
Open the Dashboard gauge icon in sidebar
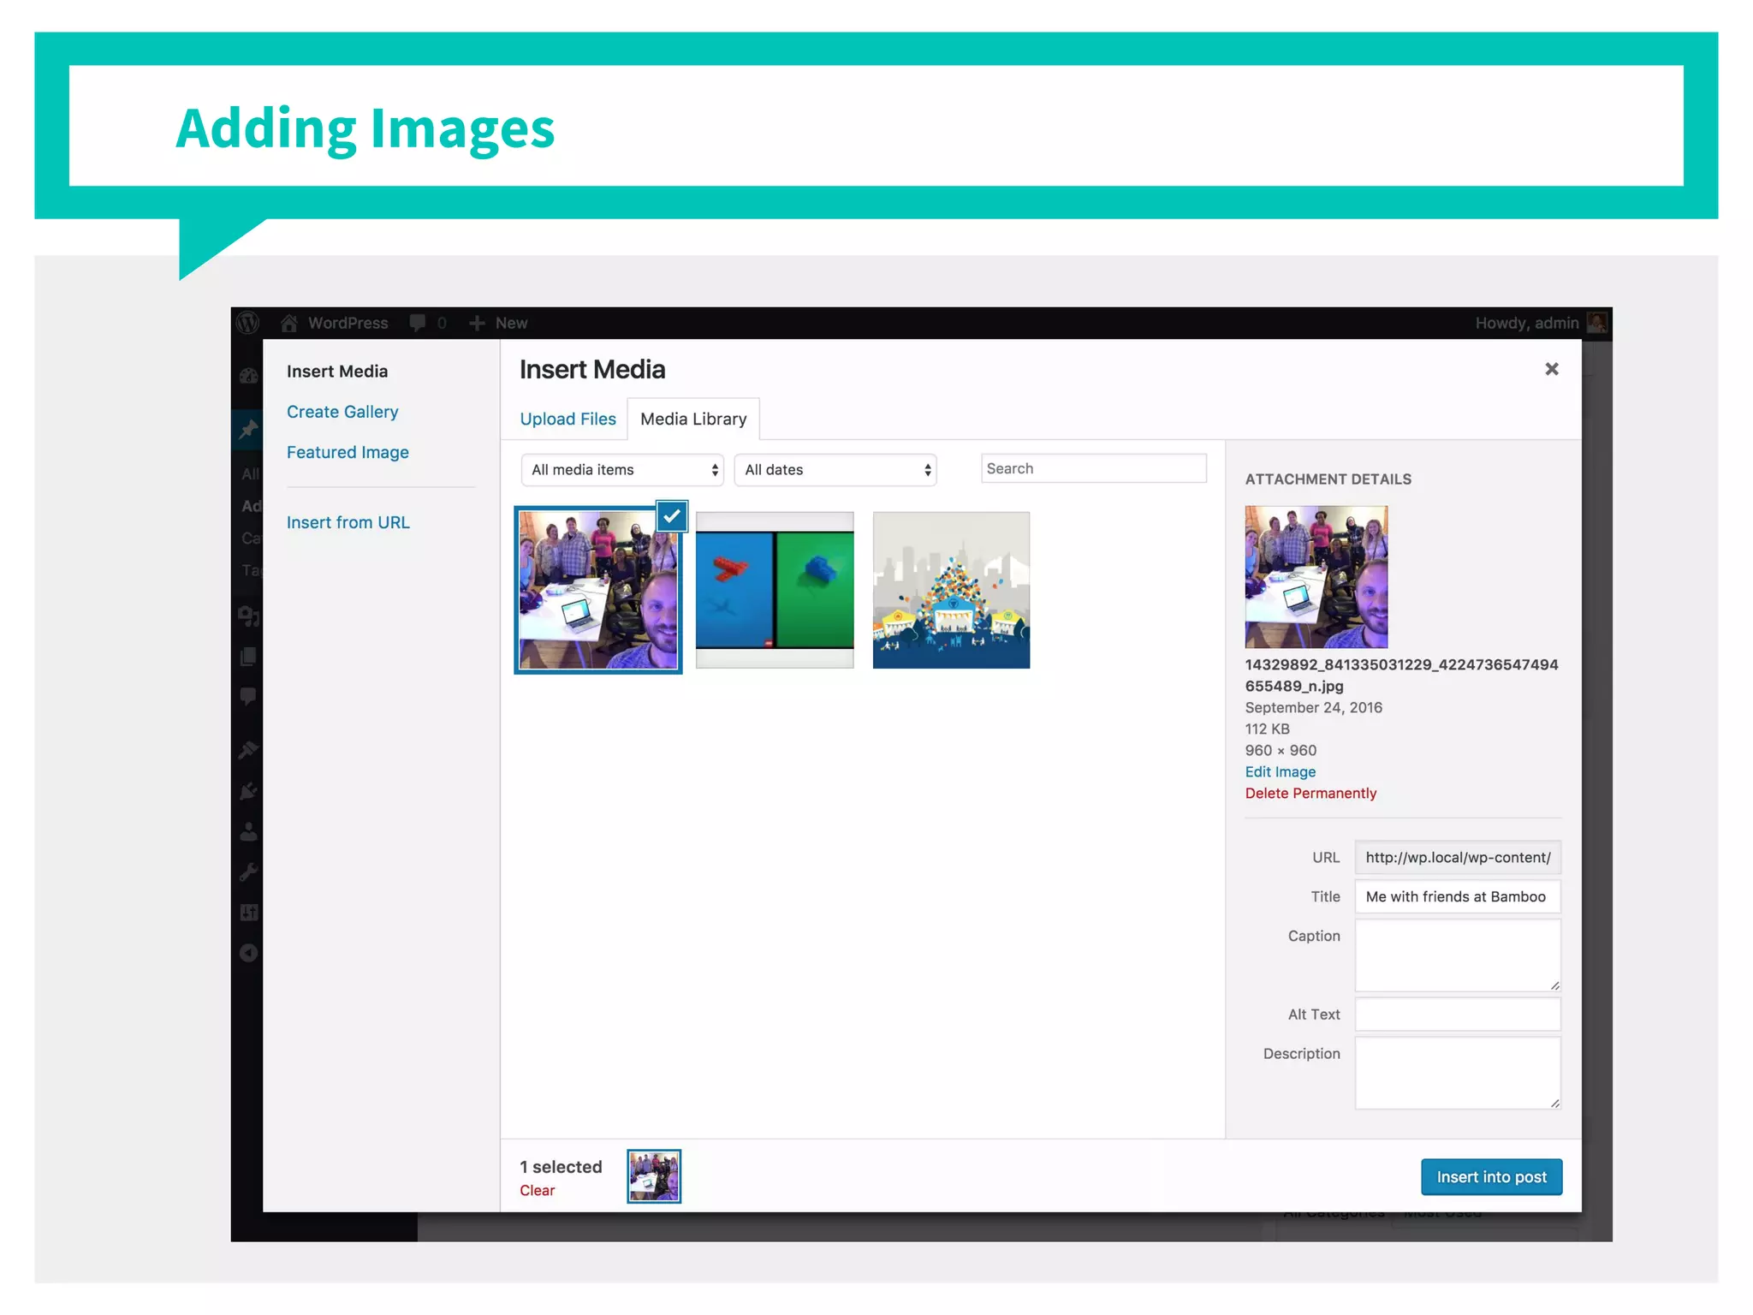tap(248, 376)
